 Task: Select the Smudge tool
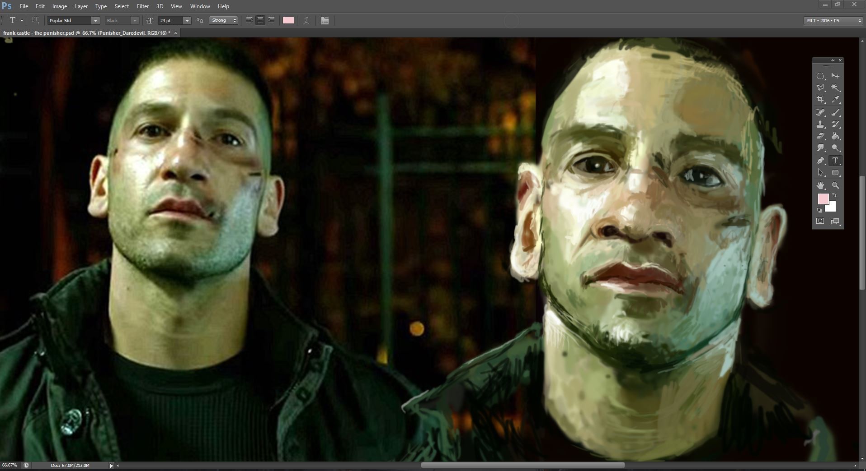[x=820, y=148]
